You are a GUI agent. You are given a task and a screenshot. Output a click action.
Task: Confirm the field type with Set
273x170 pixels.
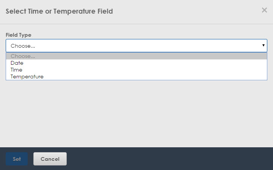click(17, 159)
